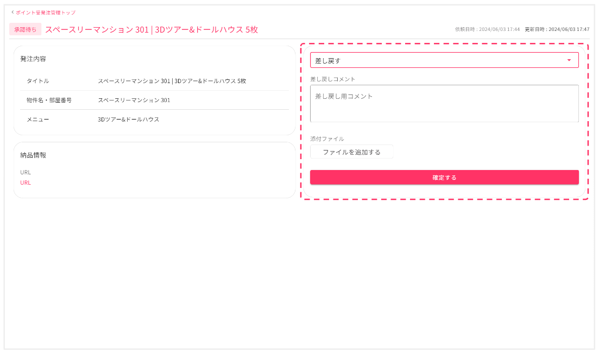The width and height of the screenshot is (599, 352).
Task: Open the ポイント受発注管理トップ breadcrumb link
Action: 46,12
